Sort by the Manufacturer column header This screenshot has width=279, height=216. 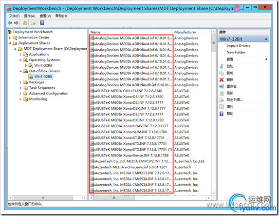[x=192, y=32]
